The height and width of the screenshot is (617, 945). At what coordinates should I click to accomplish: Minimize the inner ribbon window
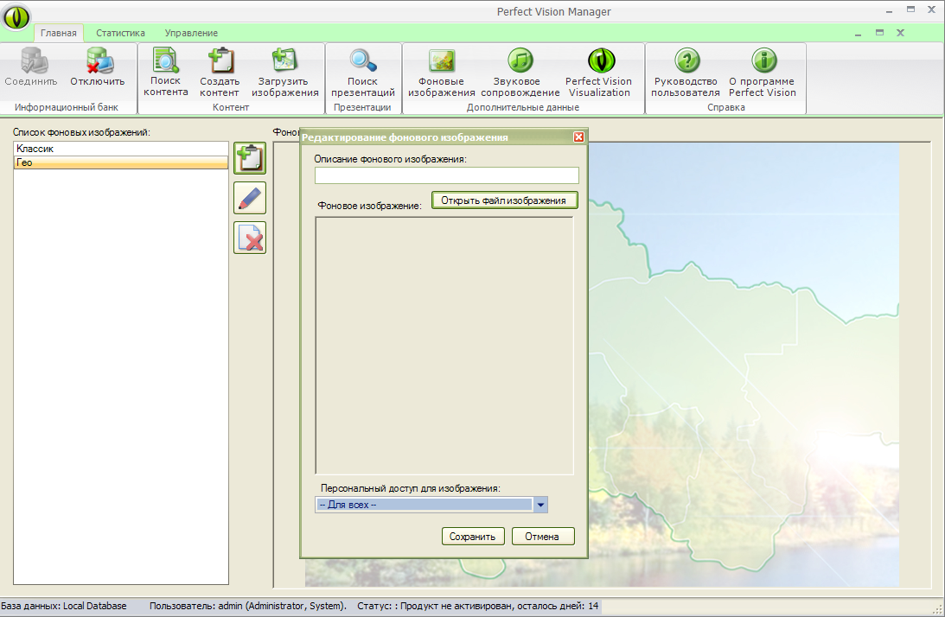point(858,34)
